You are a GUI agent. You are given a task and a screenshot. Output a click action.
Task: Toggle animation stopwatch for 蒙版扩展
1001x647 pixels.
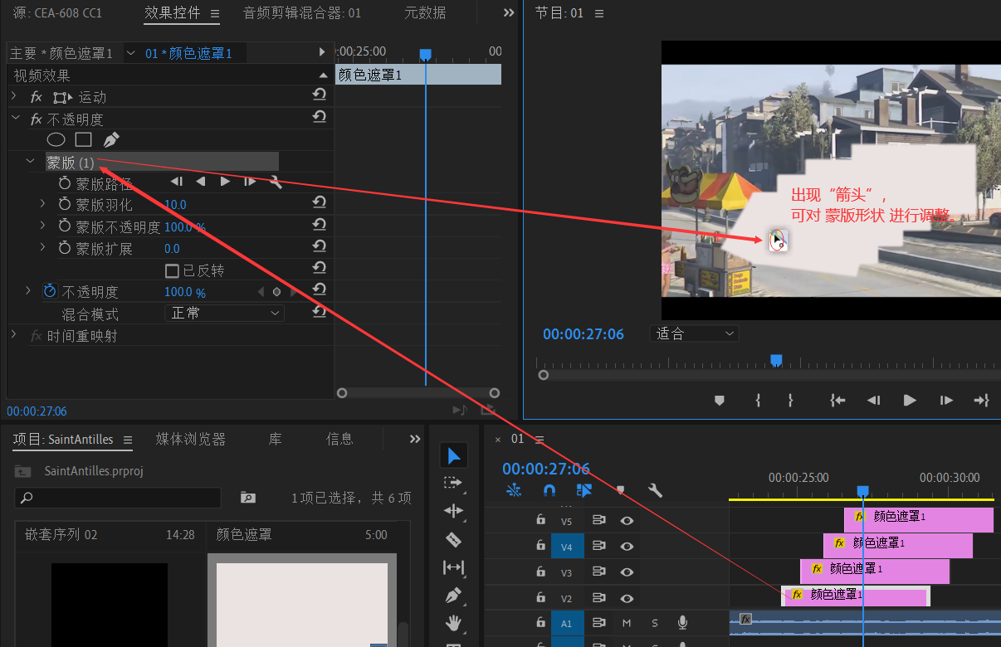coord(65,248)
